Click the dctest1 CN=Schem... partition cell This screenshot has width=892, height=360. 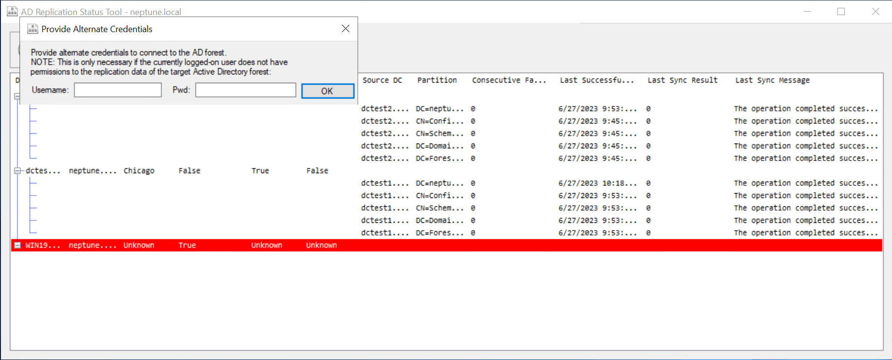(x=439, y=208)
